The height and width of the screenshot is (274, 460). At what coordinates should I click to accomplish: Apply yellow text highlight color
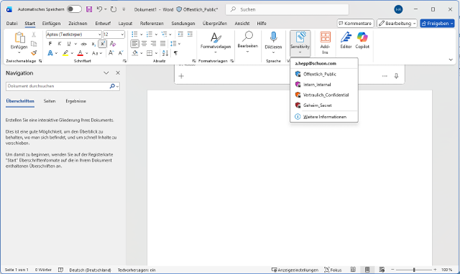click(x=65, y=53)
